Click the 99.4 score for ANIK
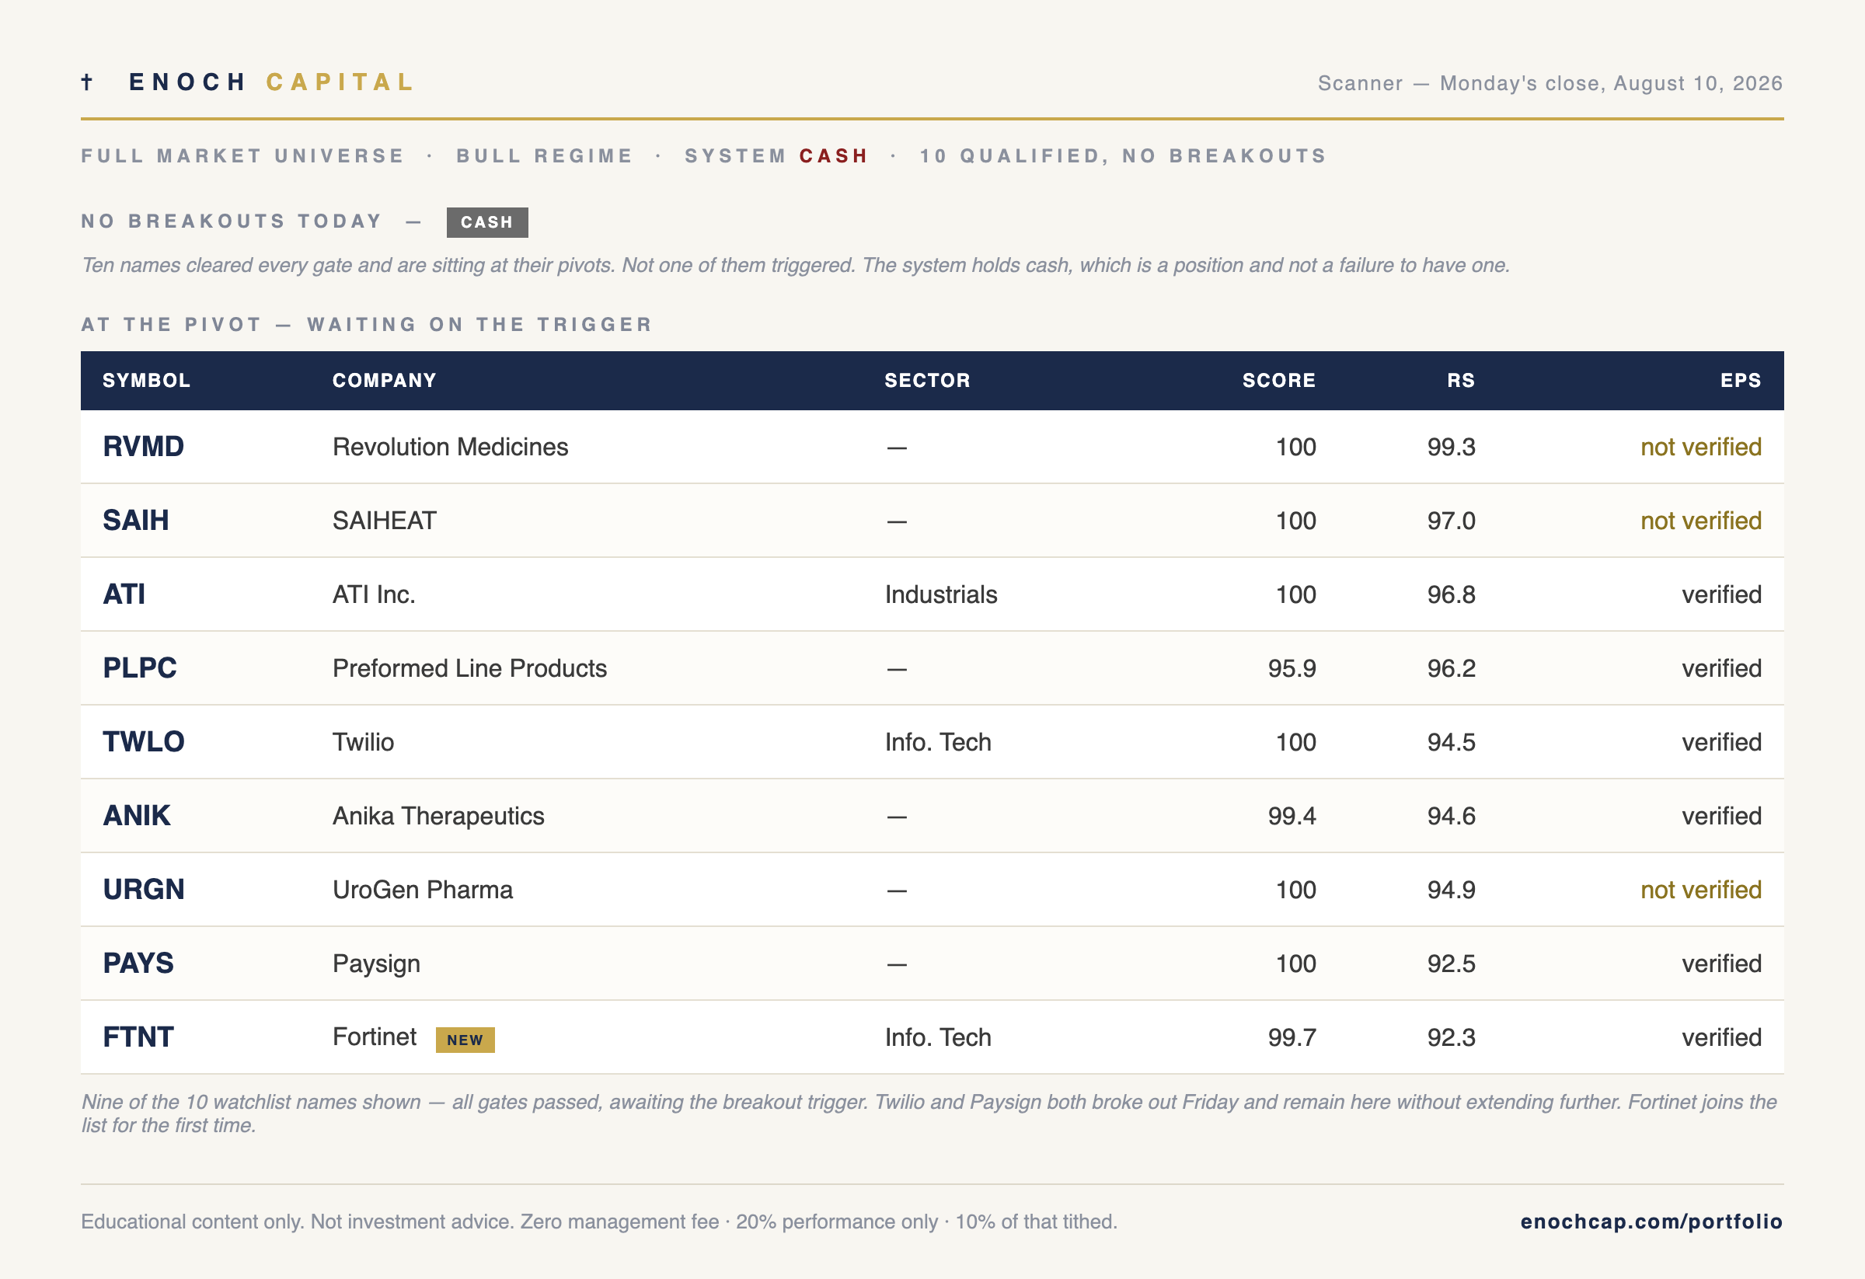Image resolution: width=1865 pixels, height=1279 pixels. [x=1292, y=816]
